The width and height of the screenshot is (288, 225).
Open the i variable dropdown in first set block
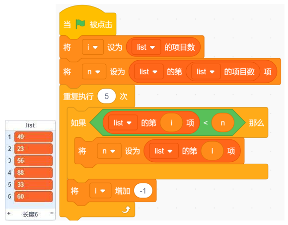(x=93, y=47)
